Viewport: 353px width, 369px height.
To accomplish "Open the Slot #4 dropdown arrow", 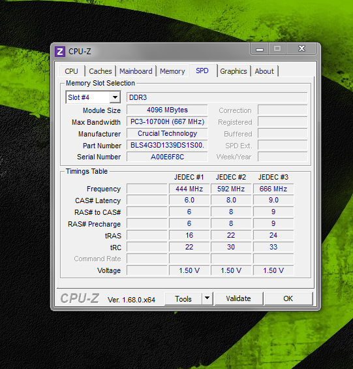I will click(x=115, y=97).
